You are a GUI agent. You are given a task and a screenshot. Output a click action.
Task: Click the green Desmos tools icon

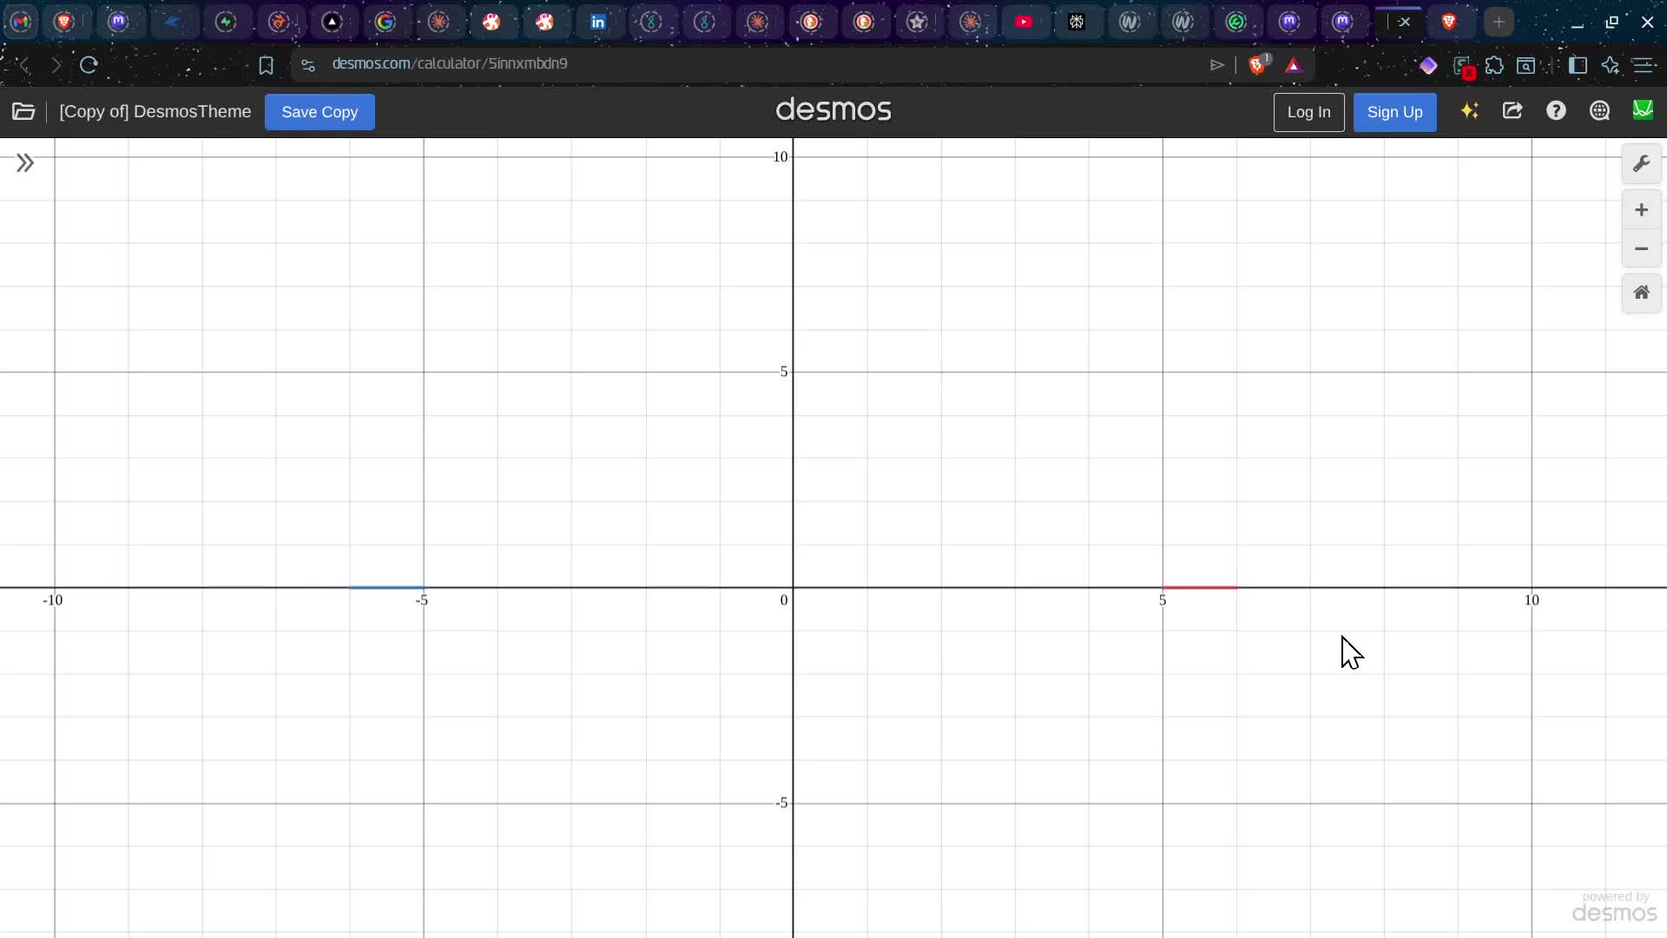1643,109
